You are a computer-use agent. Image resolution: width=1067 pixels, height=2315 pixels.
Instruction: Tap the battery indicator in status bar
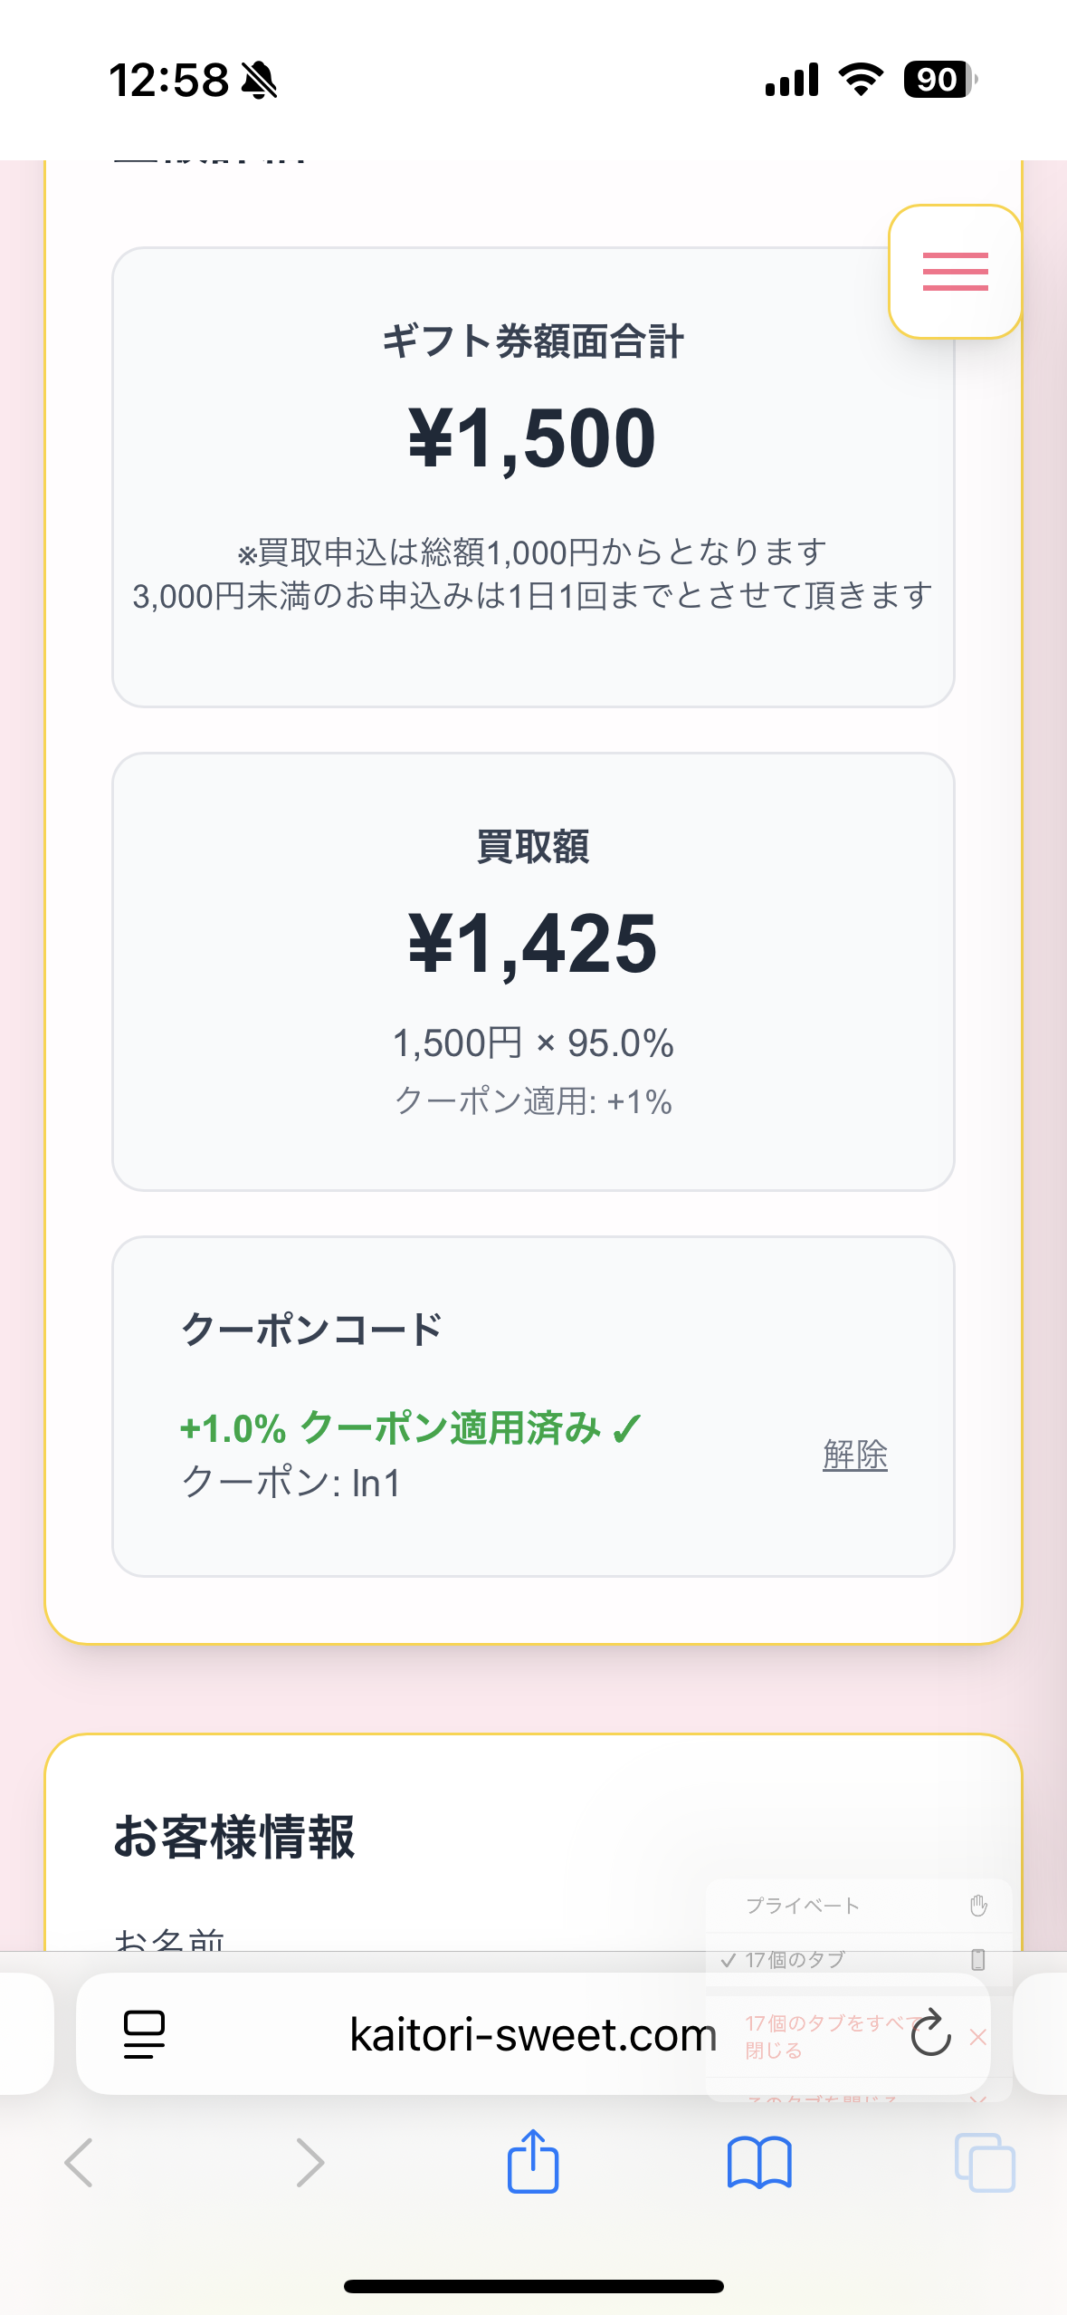point(938,80)
